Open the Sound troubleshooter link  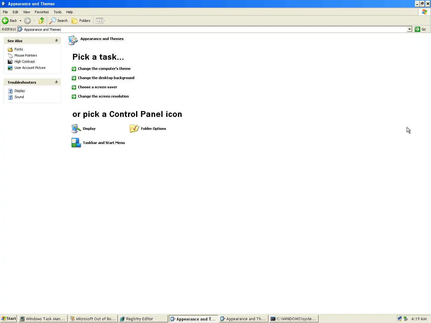point(19,97)
